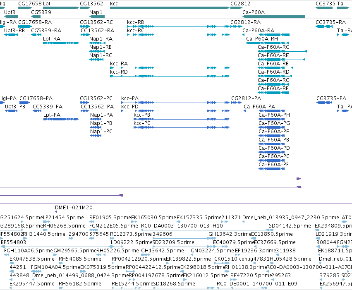
Task: Open transcript kcc-RD
Action: (x=119, y=72)
